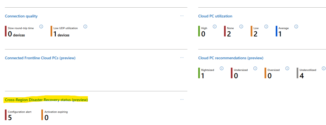Image resolution: width=326 pixels, height=125 pixels.
Task: Click info icon beside Low utilization
Action: [266, 27]
